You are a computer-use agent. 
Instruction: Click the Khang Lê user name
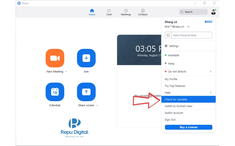[x=171, y=22]
